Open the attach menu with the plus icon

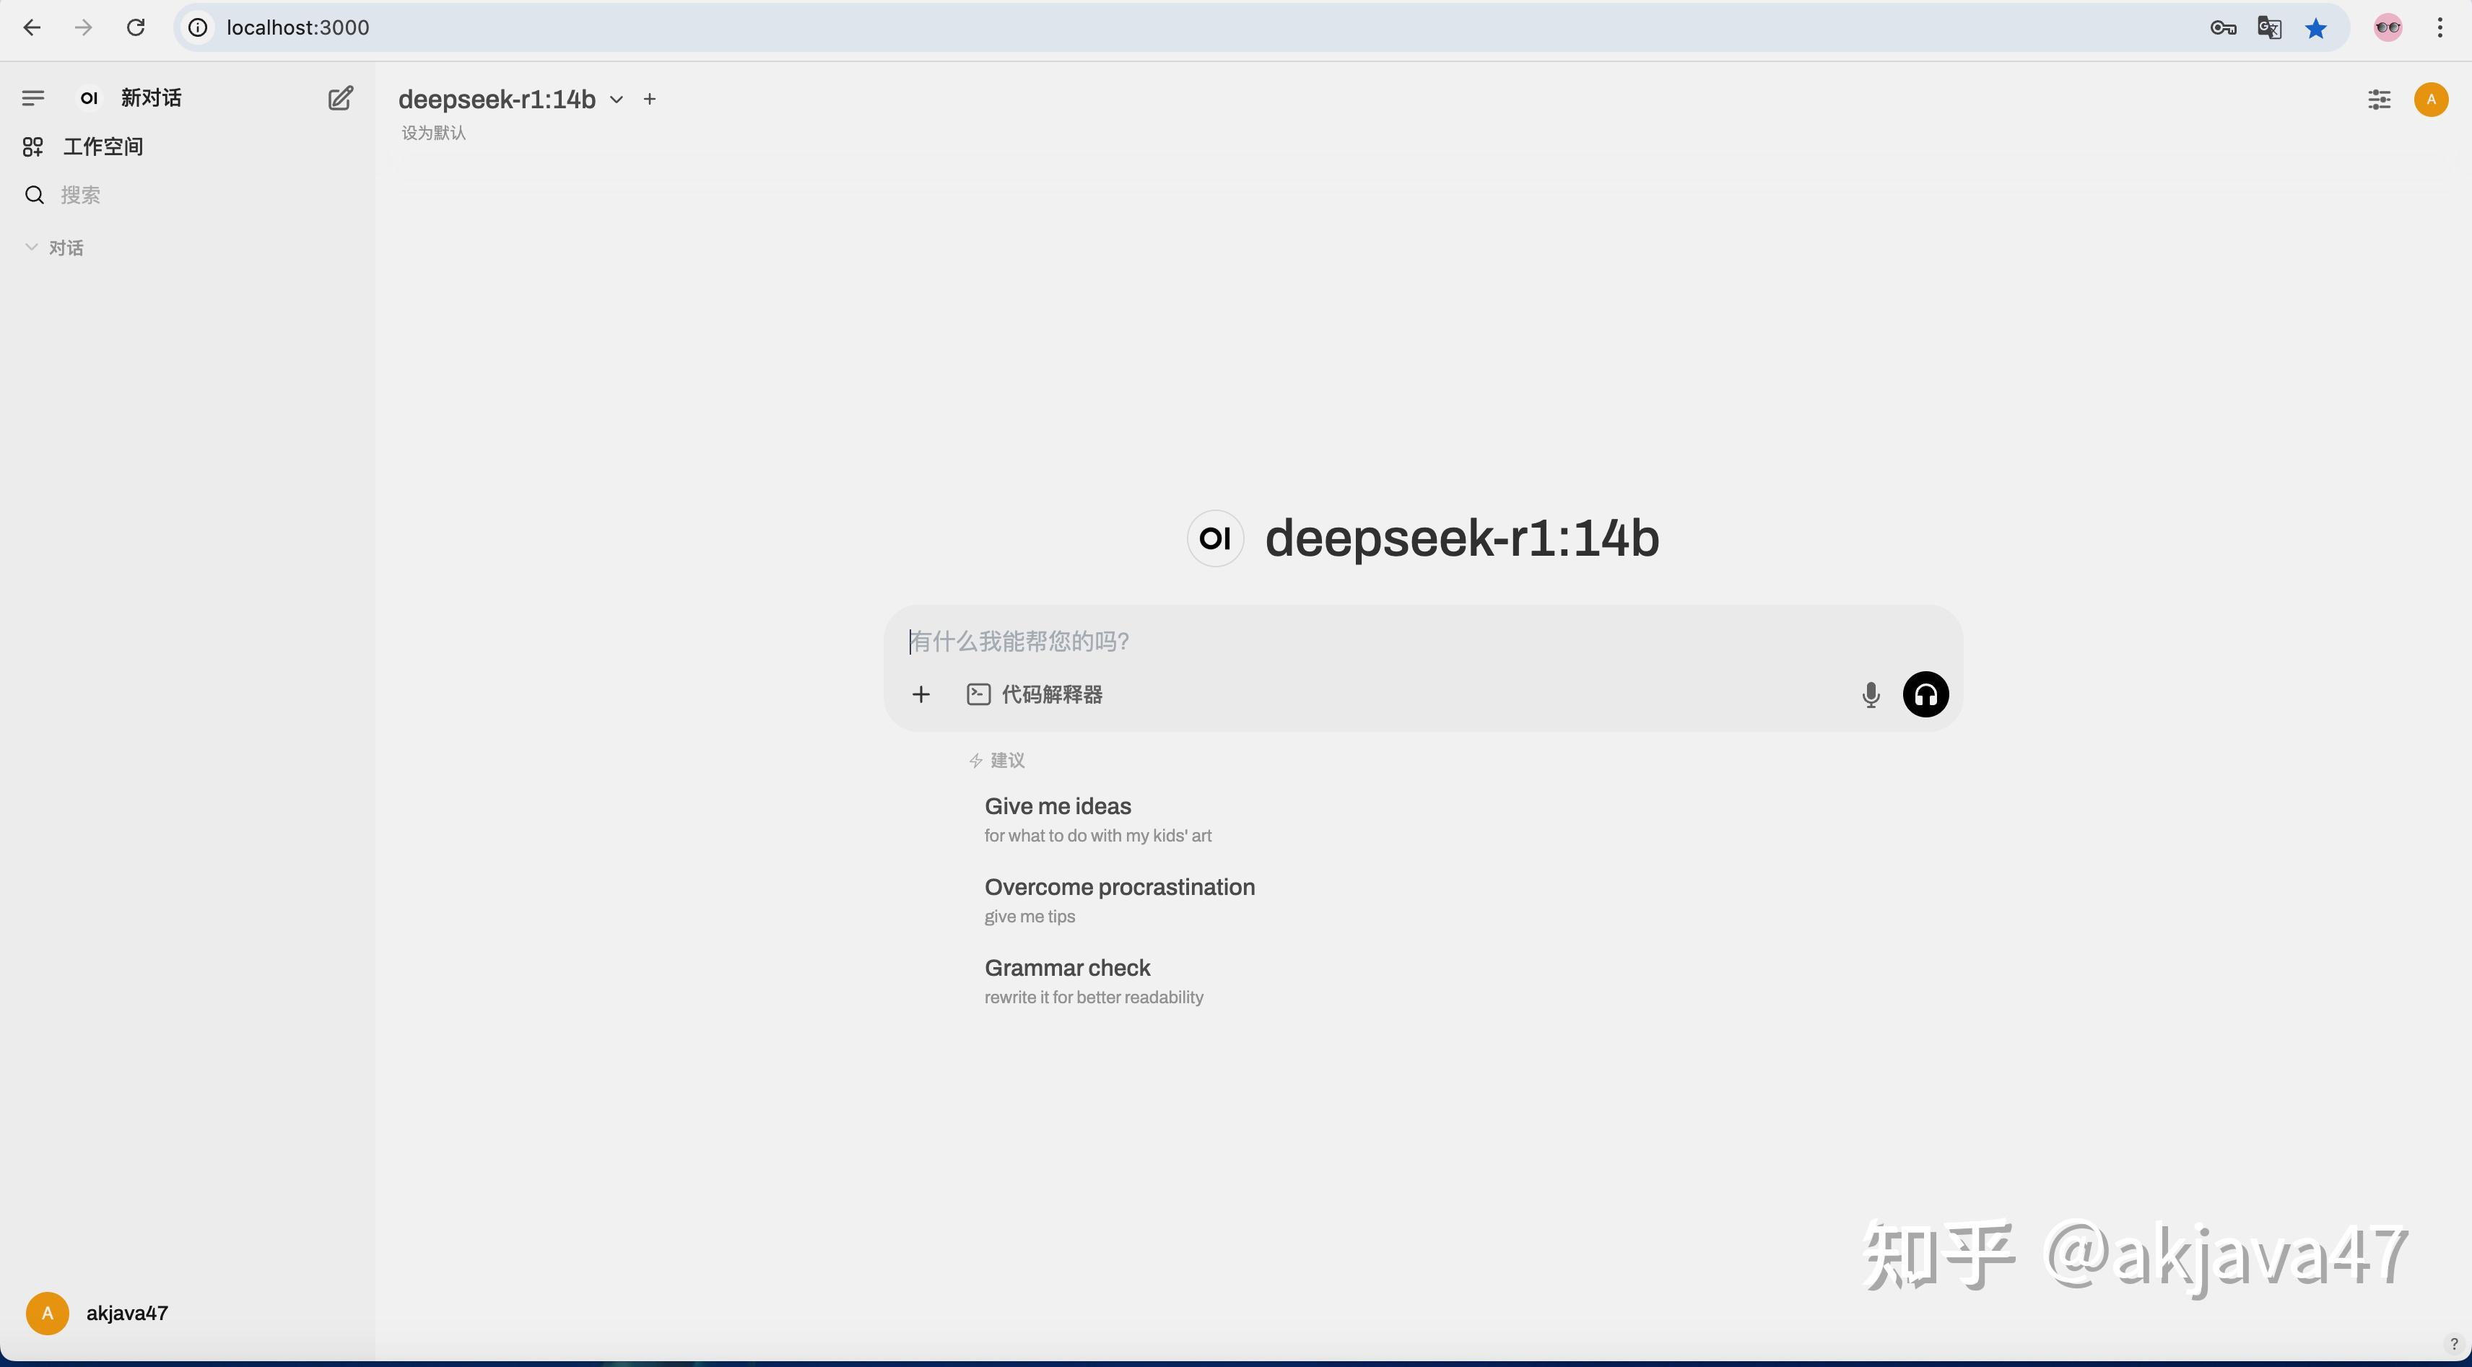click(x=921, y=694)
